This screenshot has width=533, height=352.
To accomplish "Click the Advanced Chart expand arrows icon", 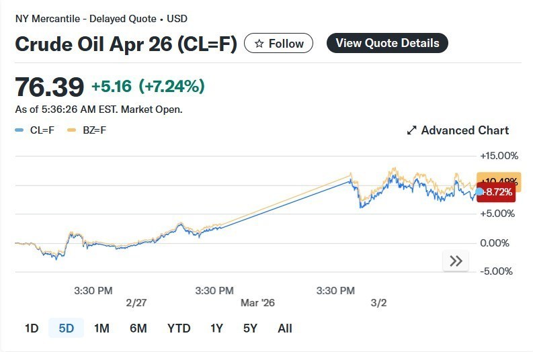I will coord(412,130).
